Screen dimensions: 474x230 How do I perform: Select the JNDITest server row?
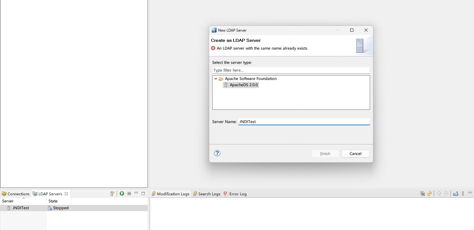tap(74, 208)
